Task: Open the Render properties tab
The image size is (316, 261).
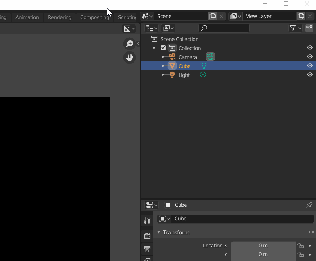Action: coord(147,236)
